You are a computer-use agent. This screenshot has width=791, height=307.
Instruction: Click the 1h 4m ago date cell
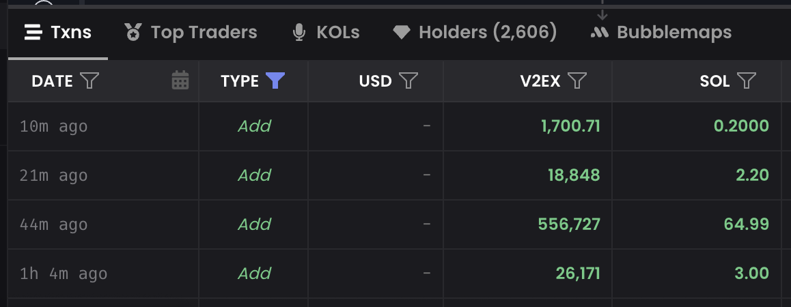pyautogui.click(x=64, y=274)
